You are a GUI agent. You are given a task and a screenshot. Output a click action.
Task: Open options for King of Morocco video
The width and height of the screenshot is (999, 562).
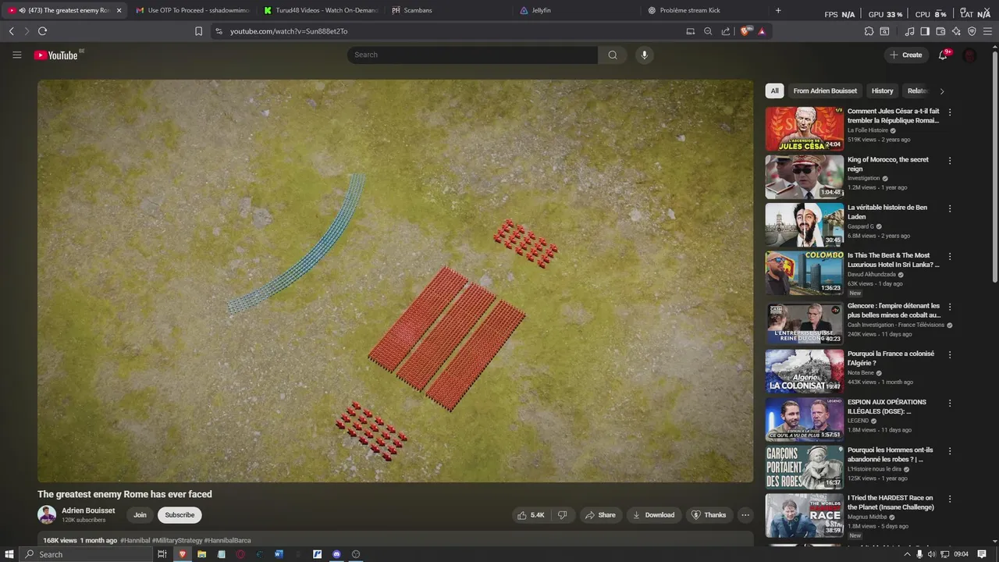(950, 161)
